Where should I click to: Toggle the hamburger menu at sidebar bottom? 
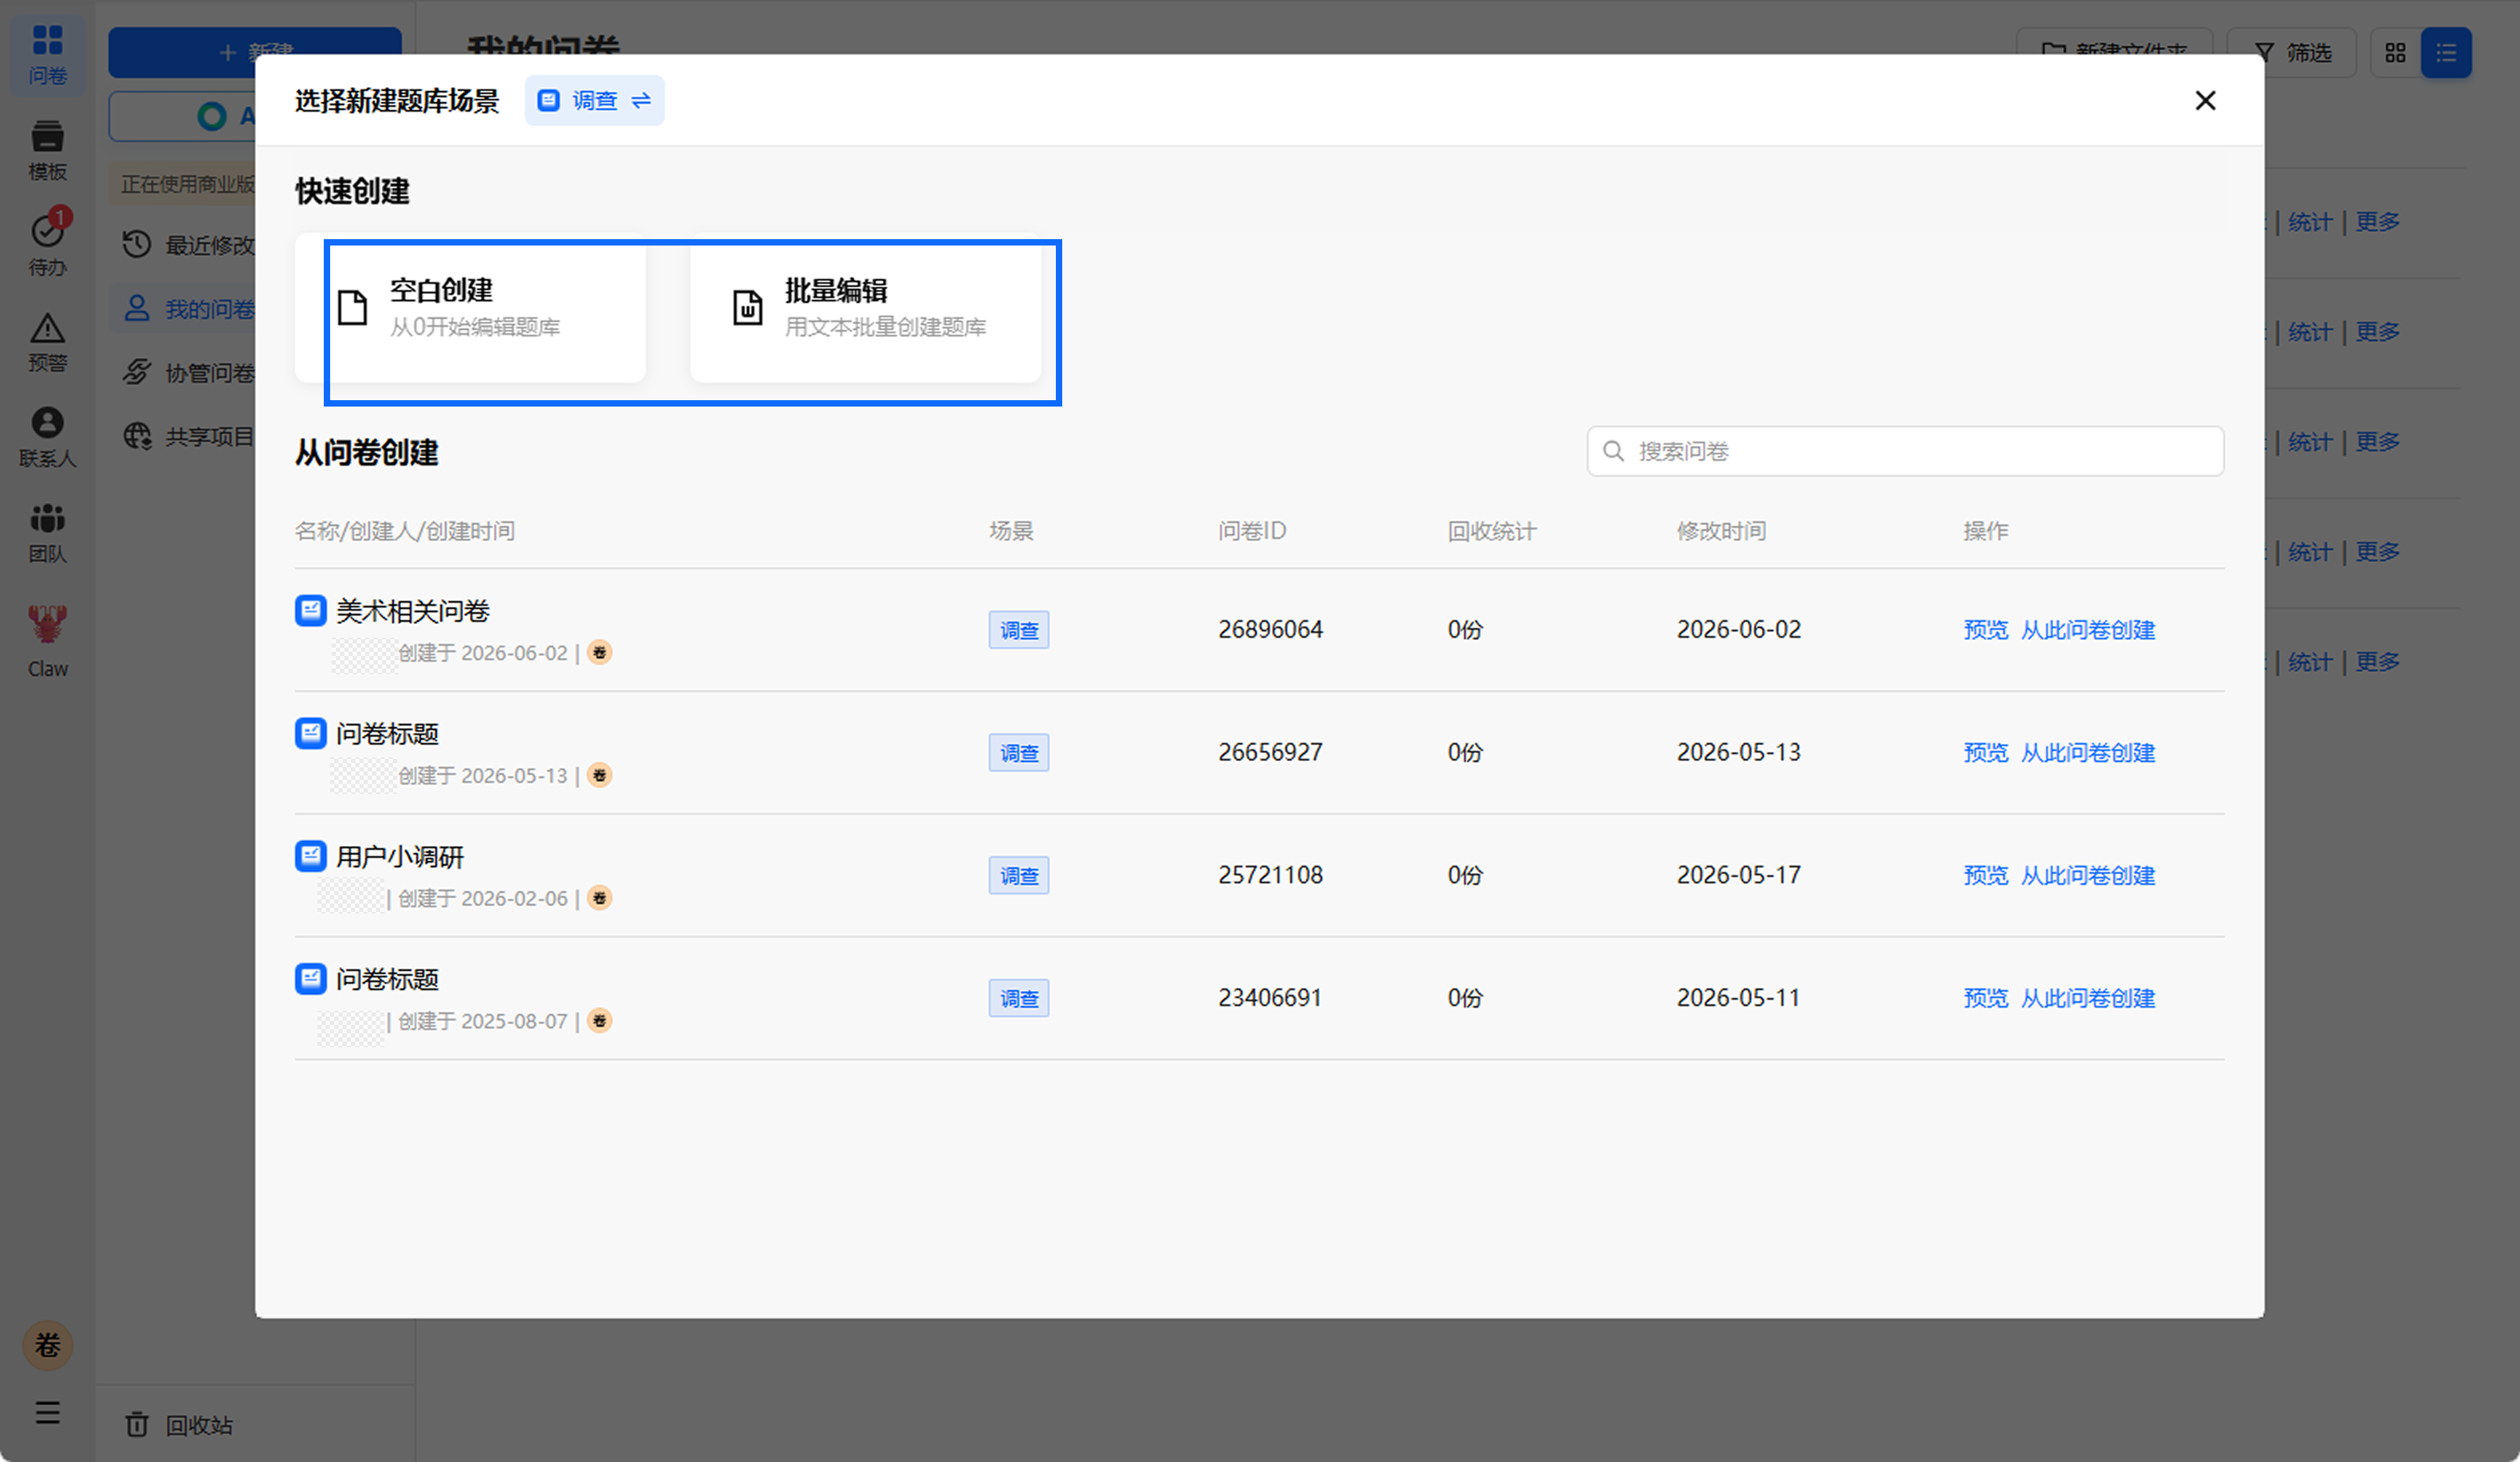[x=47, y=1413]
